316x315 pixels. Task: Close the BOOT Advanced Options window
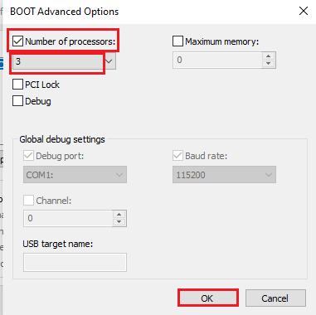pos(304,12)
